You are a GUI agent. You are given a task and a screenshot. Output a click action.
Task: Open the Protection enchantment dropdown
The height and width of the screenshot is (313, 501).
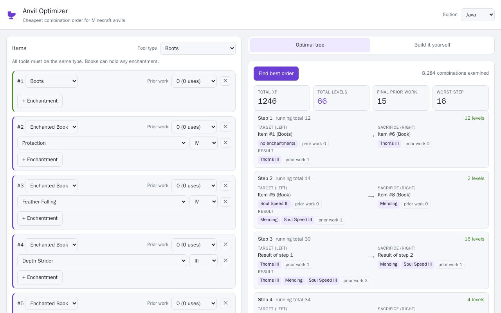102,143
